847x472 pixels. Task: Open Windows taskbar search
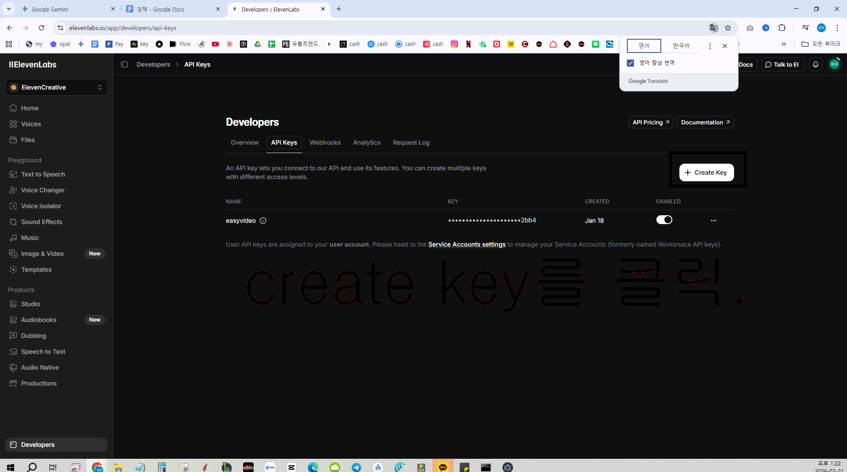[32, 467]
